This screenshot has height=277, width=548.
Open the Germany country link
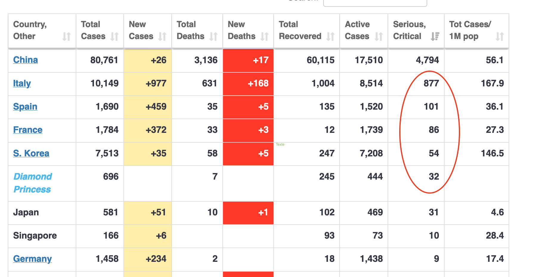[32, 259]
